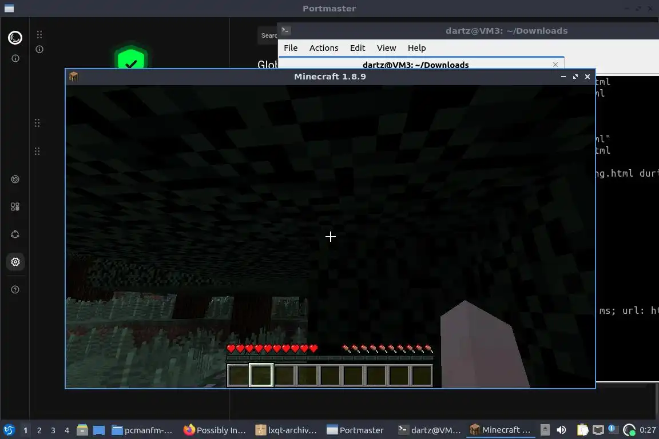Open the View menu in the terminal
Image resolution: width=659 pixels, height=439 pixels.
(386, 48)
